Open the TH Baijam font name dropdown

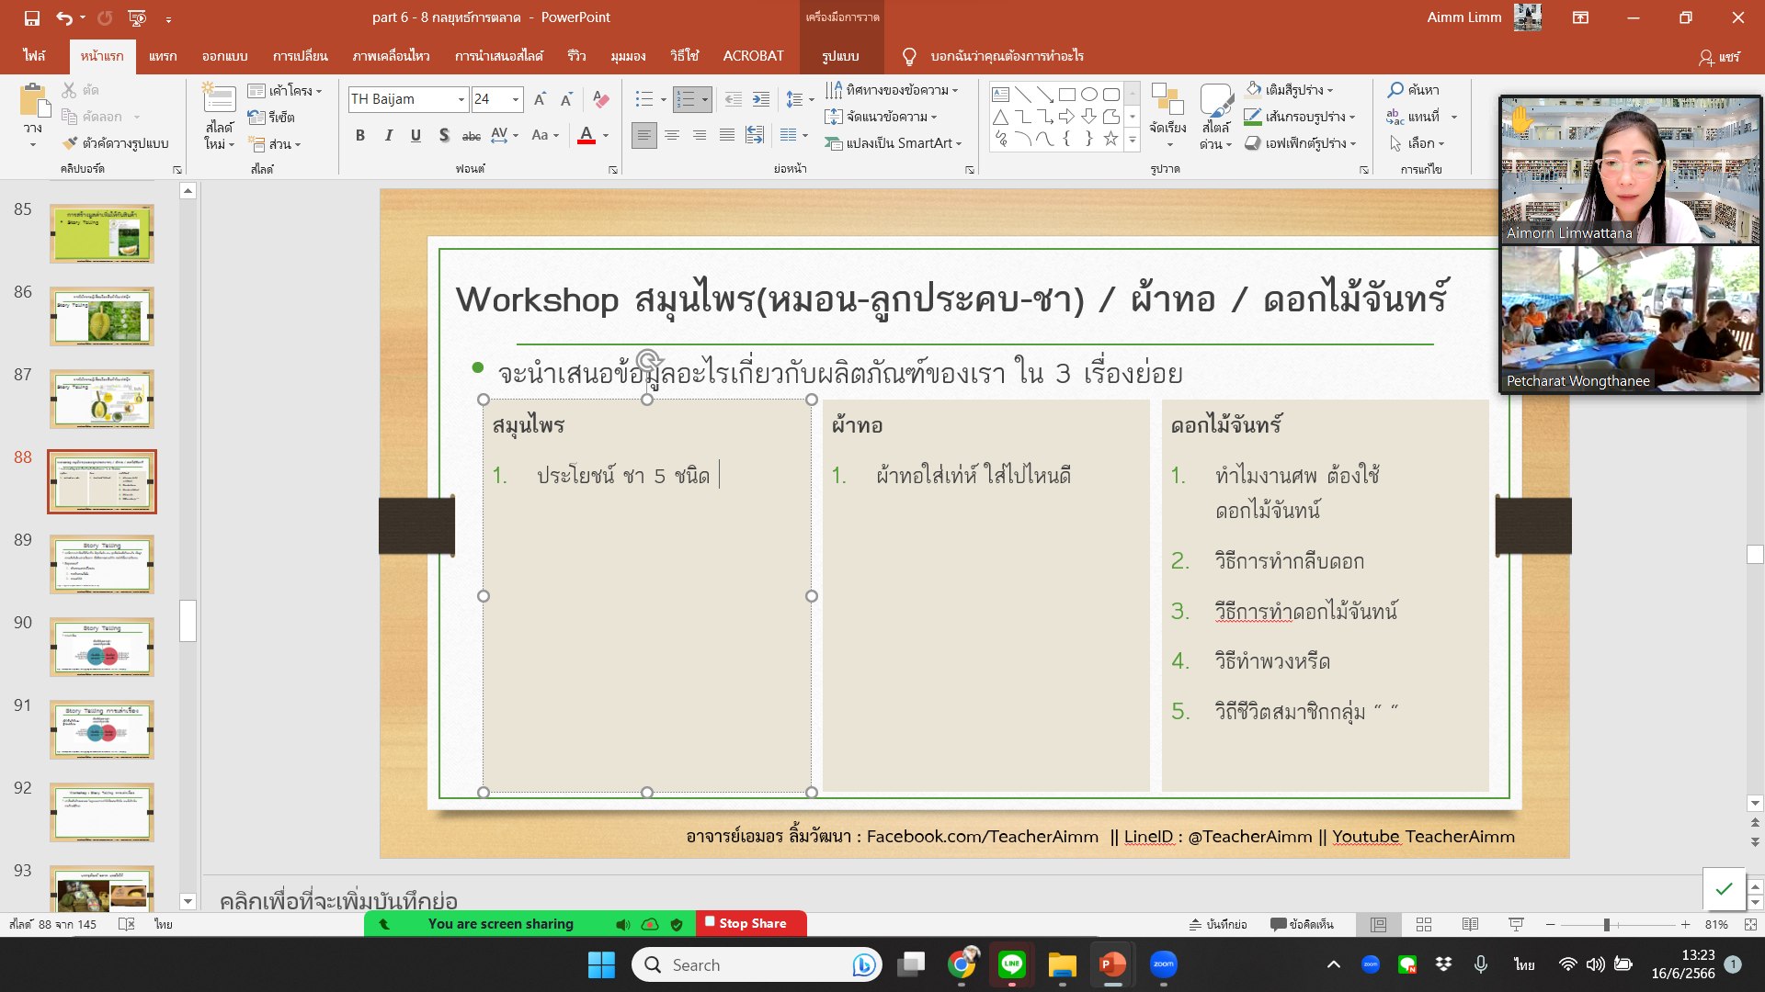click(461, 99)
